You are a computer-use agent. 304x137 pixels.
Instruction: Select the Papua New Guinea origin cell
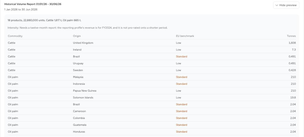click(85, 91)
